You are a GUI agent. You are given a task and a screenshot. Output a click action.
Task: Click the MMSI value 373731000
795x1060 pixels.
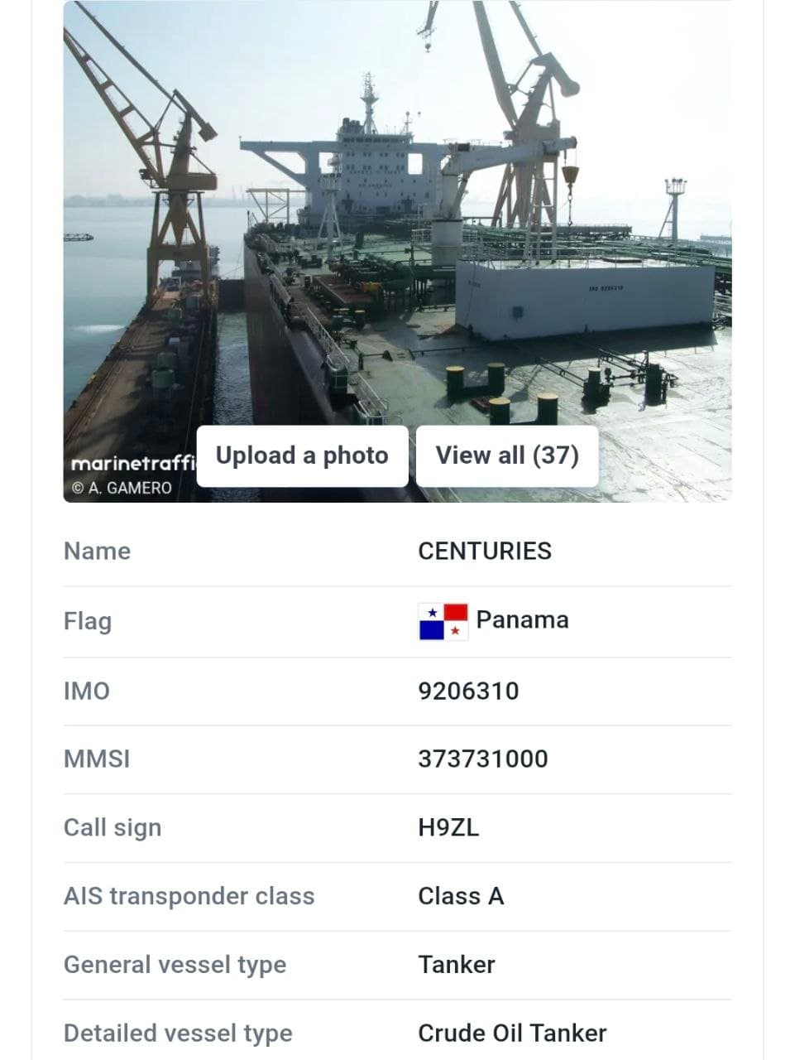click(482, 759)
